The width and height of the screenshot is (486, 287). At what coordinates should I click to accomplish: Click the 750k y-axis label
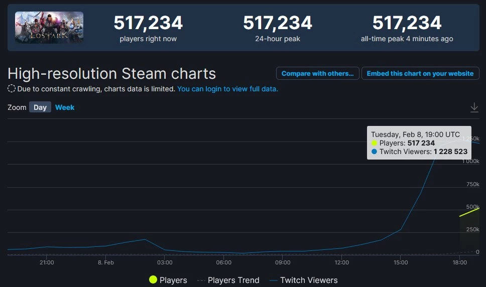click(472, 184)
